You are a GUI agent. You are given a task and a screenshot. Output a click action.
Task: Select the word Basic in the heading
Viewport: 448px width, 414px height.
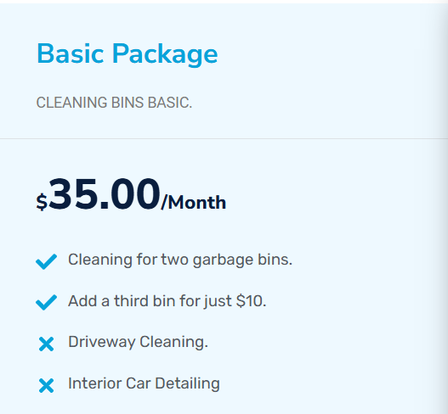tap(70, 53)
